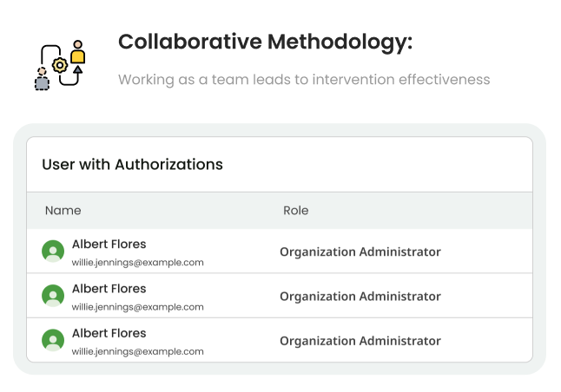Click the second row's green user avatar
561x392 pixels.
pos(53,296)
